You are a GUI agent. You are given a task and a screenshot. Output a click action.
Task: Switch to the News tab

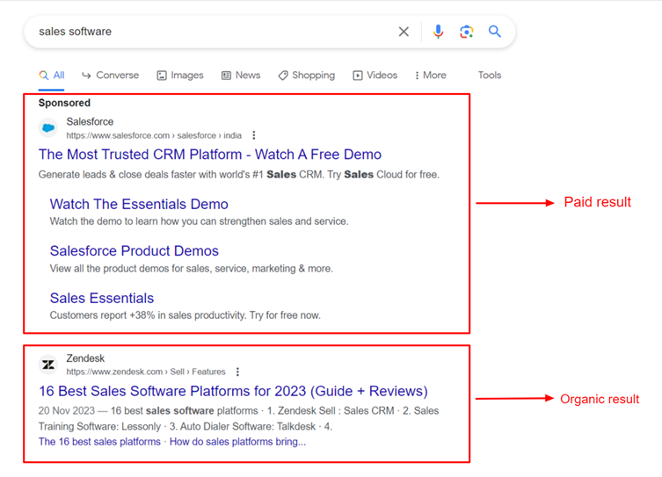pyautogui.click(x=241, y=76)
